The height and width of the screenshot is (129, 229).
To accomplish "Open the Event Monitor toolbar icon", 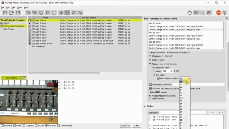I will tap(196, 13).
